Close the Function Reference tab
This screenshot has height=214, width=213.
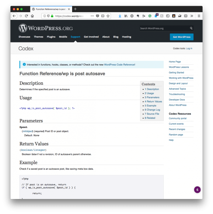click(69, 9)
